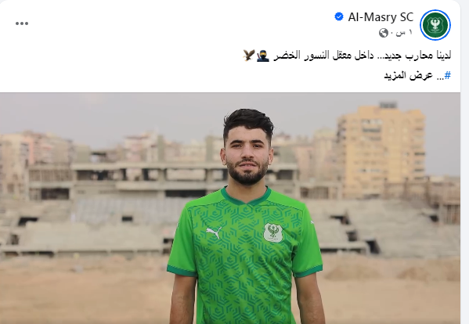Open the player photo in viewer

(x=230, y=208)
